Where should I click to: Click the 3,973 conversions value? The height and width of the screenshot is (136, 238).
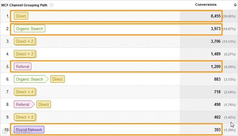tap(215, 29)
